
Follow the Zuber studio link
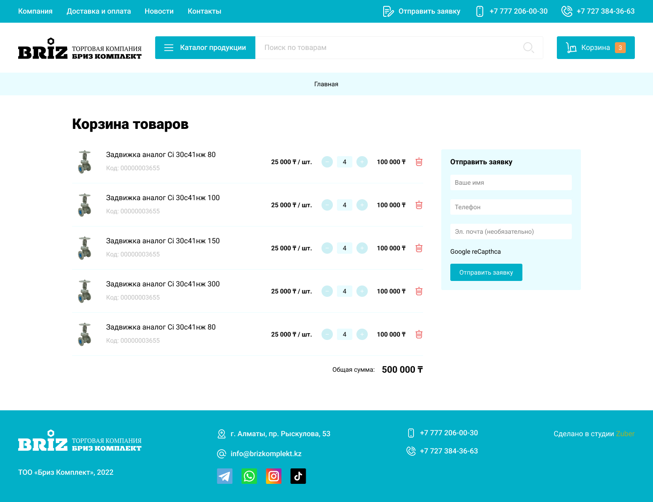pyautogui.click(x=625, y=434)
